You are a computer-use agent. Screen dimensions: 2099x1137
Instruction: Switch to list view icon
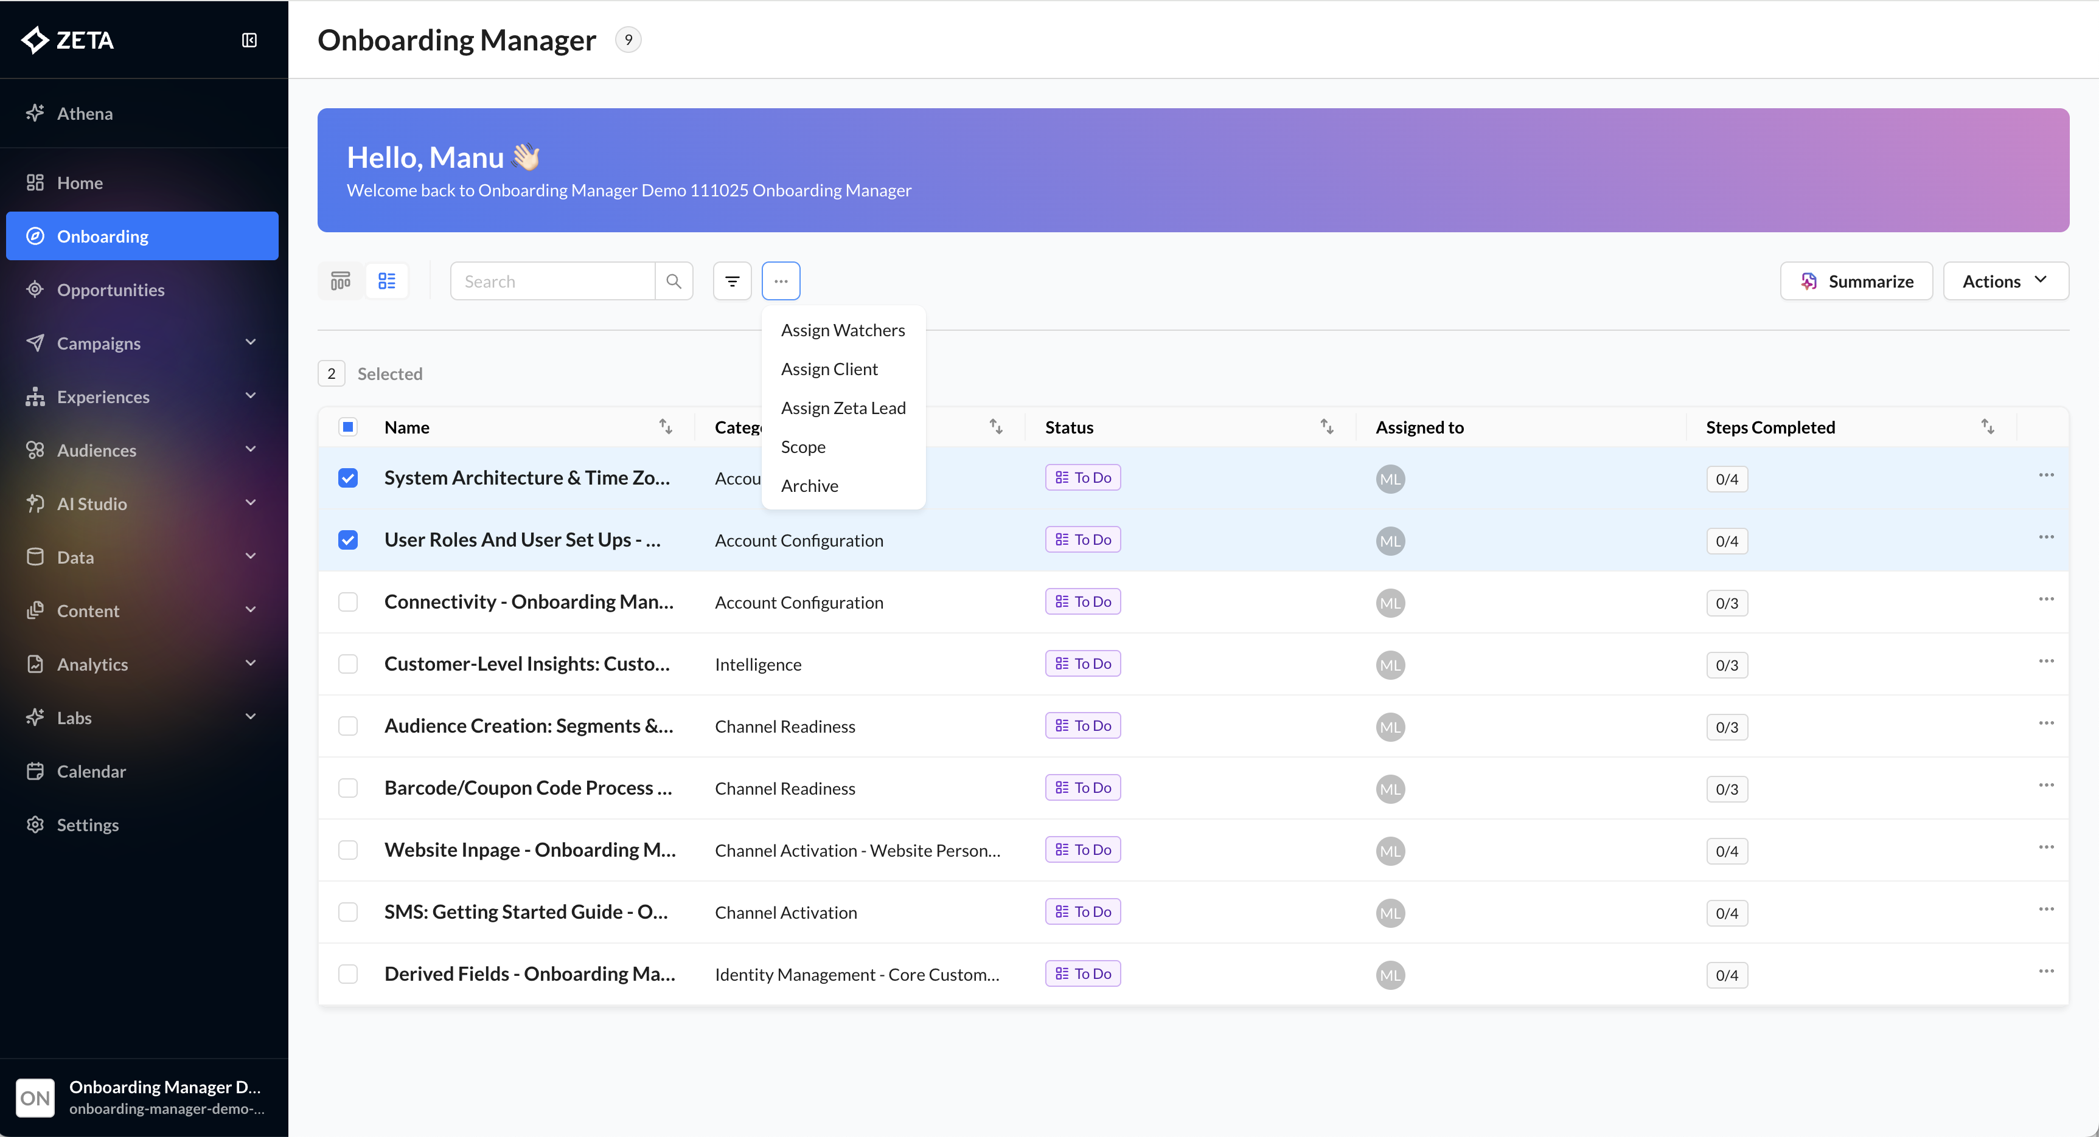(x=387, y=281)
